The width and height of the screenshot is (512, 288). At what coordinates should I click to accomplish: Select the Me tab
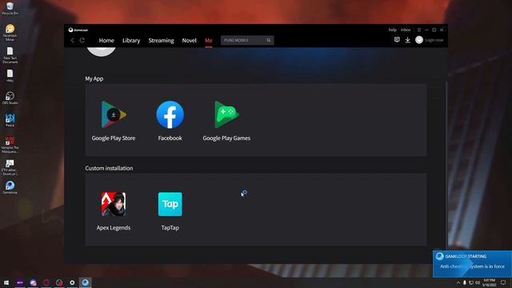click(x=208, y=41)
